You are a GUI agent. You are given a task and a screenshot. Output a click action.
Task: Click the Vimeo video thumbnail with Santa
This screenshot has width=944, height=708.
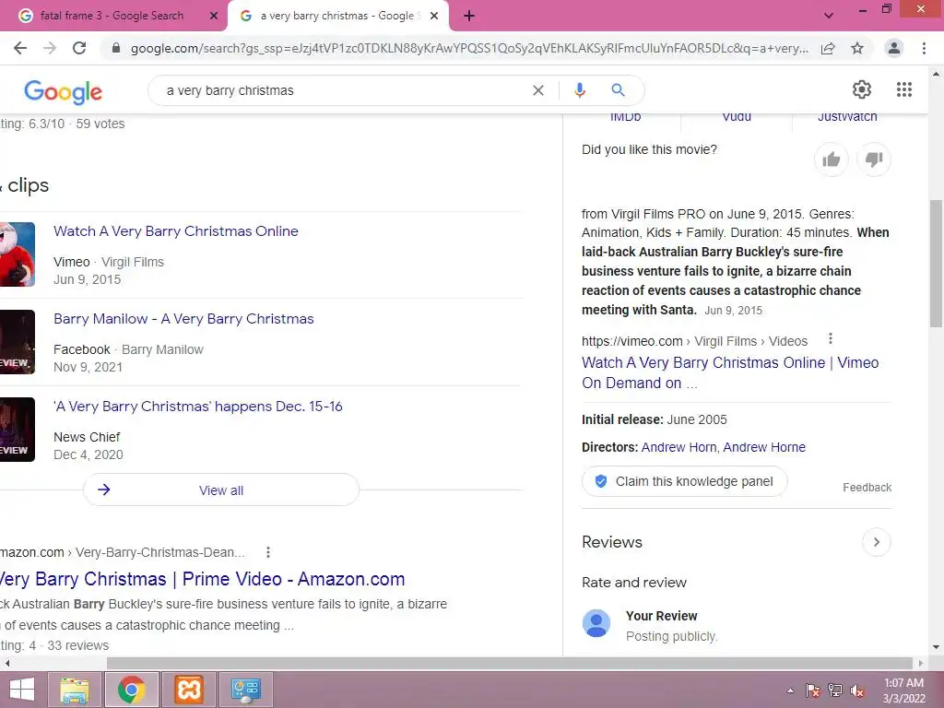click(x=18, y=254)
